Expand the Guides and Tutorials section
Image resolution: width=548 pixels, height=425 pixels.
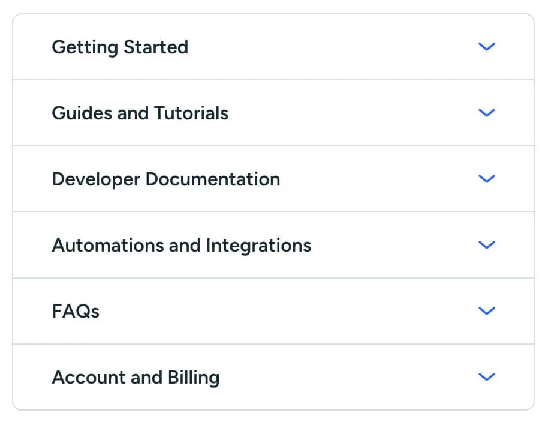click(x=273, y=113)
